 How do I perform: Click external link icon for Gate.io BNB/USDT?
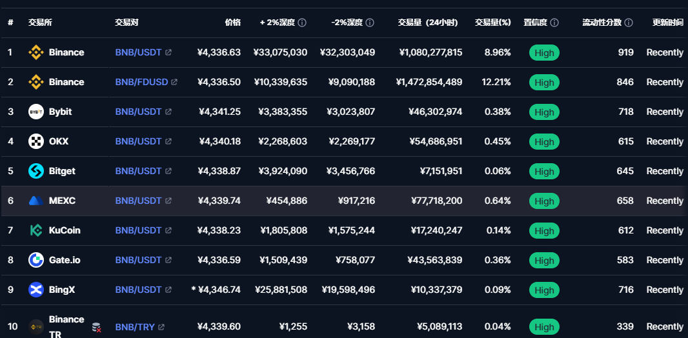point(168,260)
